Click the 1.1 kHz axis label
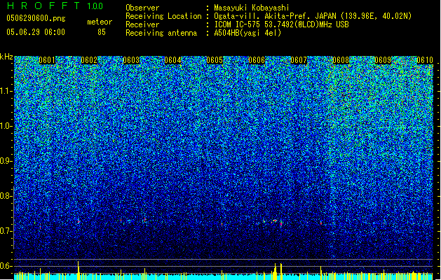The width and height of the screenshot is (441, 280). [x=6, y=91]
